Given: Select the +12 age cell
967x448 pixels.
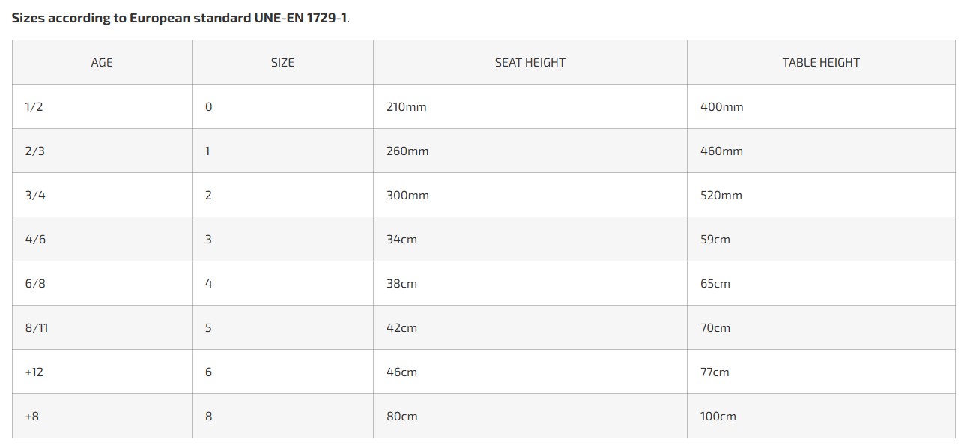Looking at the screenshot, I should (x=34, y=372).
